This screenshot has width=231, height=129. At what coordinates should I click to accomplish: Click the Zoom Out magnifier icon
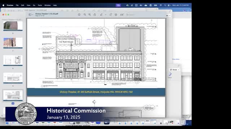click(x=85, y=15)
